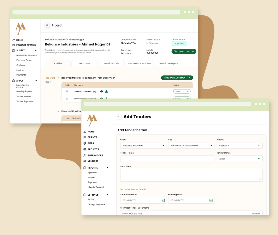
Task: Open the Opening Date calendar picker
Action: coord(211,200)
